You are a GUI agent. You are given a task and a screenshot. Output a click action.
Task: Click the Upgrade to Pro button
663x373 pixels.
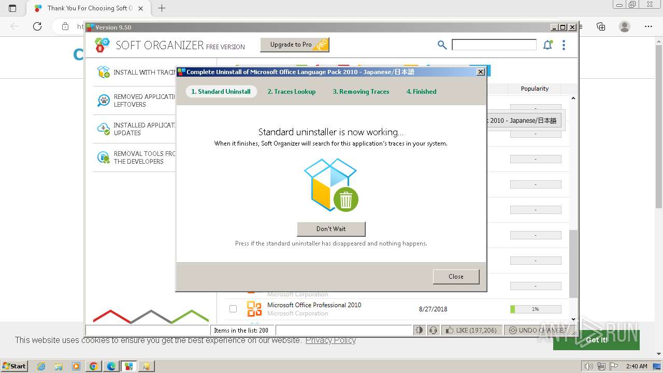295,45
